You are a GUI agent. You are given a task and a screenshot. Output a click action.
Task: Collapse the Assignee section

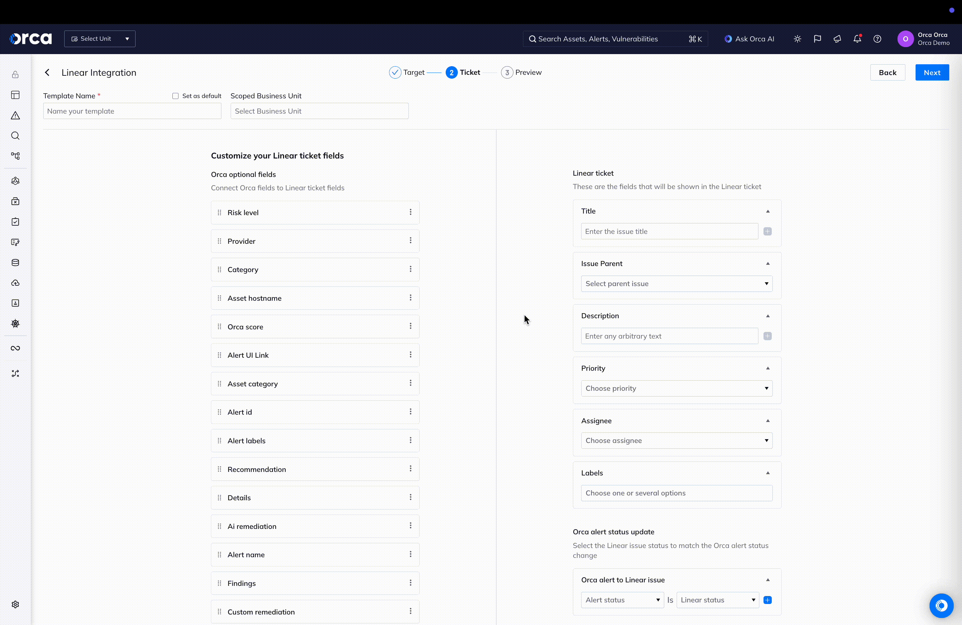coord(768,421)
